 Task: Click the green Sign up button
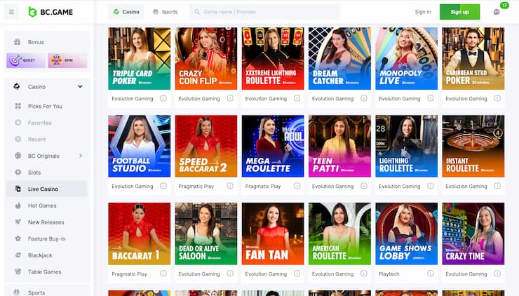click(x=459, y=12)
